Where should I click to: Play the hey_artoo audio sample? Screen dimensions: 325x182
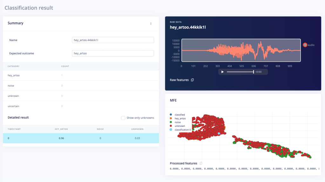point(222,72)
